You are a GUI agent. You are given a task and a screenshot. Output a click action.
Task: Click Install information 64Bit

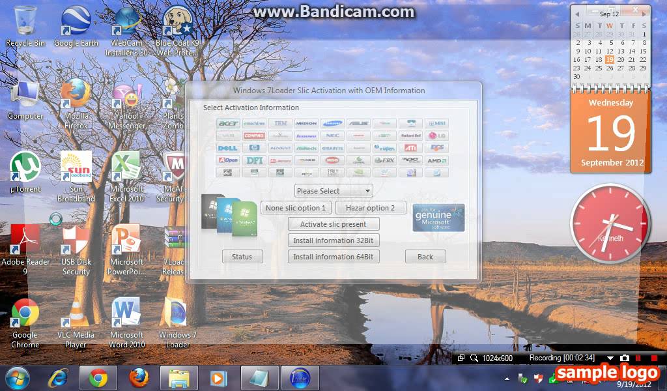tap(333, 257)
